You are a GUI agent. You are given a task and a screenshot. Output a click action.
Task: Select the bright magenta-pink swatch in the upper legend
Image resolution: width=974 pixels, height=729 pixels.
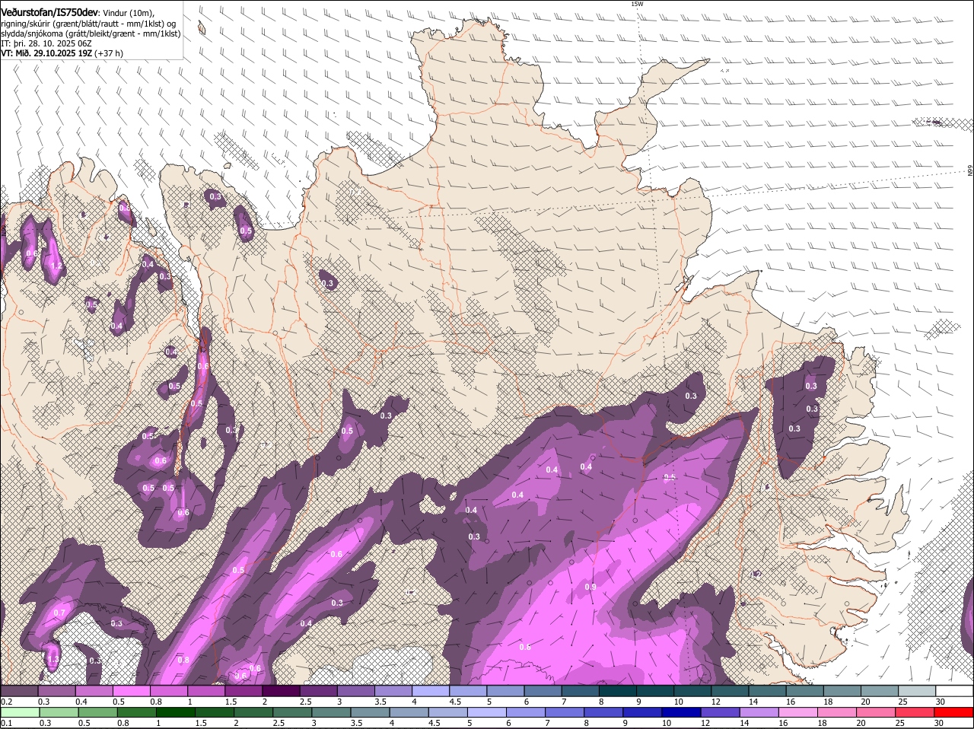tap(131, 691)
